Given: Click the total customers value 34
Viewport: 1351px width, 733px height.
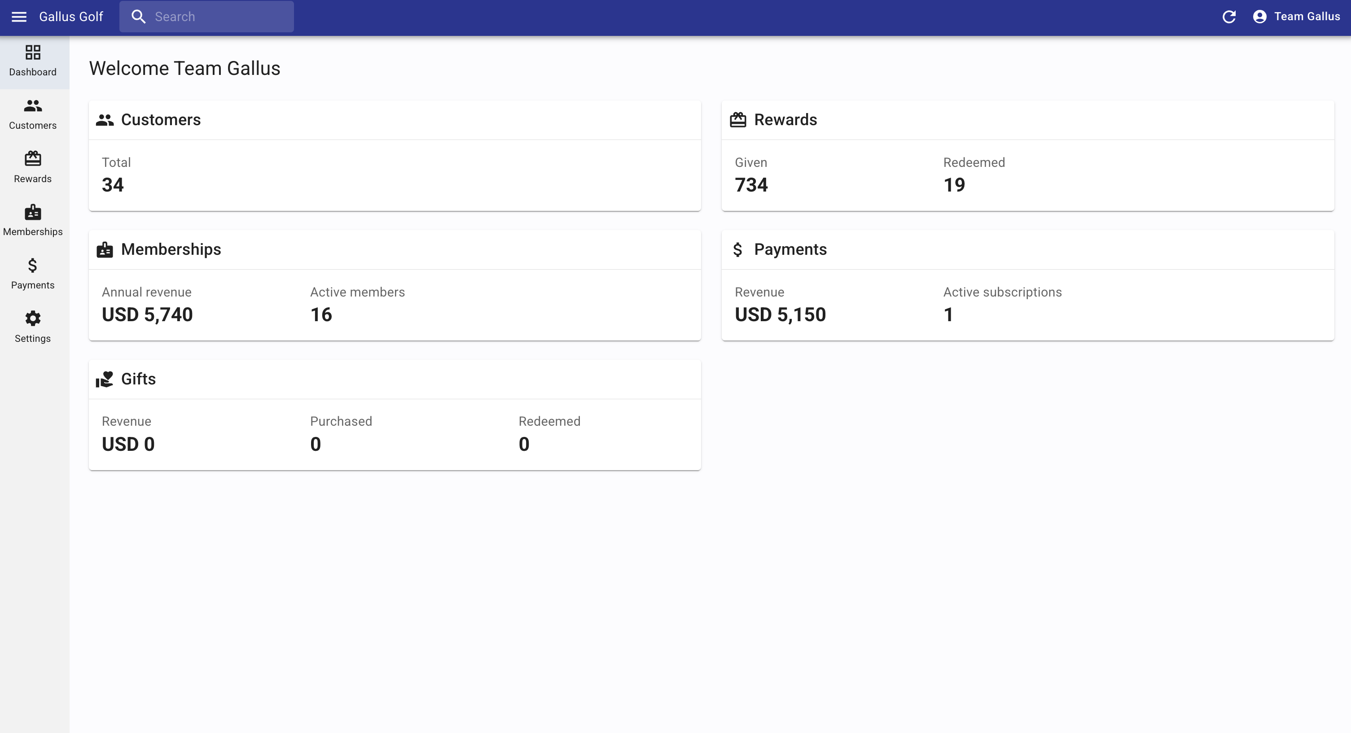Looking at the screenshot, I should 113,185.
